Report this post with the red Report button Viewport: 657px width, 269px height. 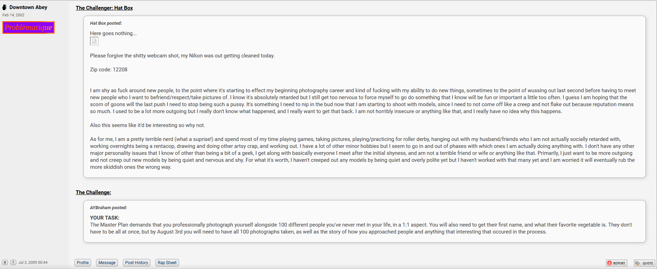tap(617, 263)
